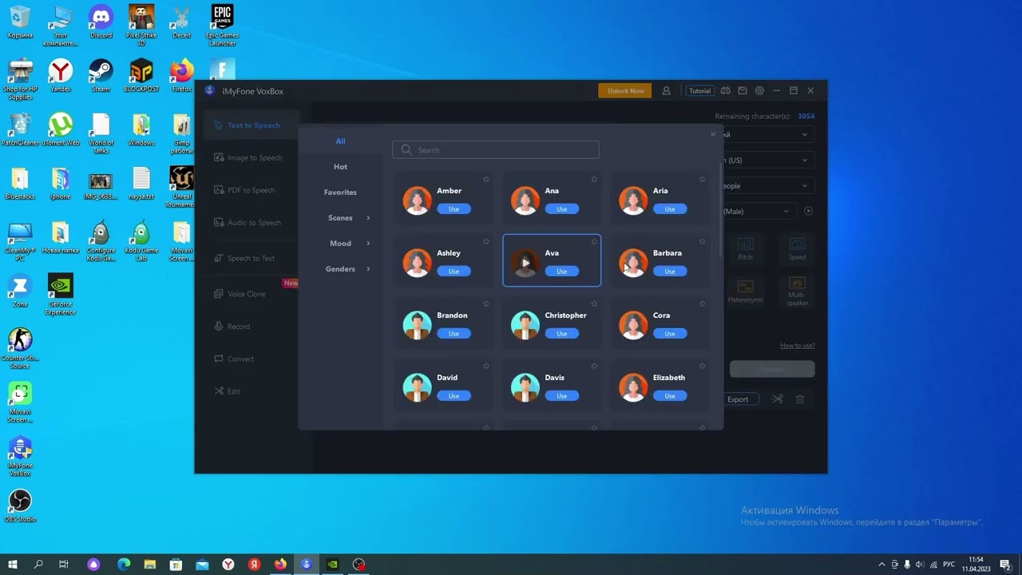Viewport: 1022px width, 575px height.
Task: Click the scissors cut icon near Export
Action: 777,399
